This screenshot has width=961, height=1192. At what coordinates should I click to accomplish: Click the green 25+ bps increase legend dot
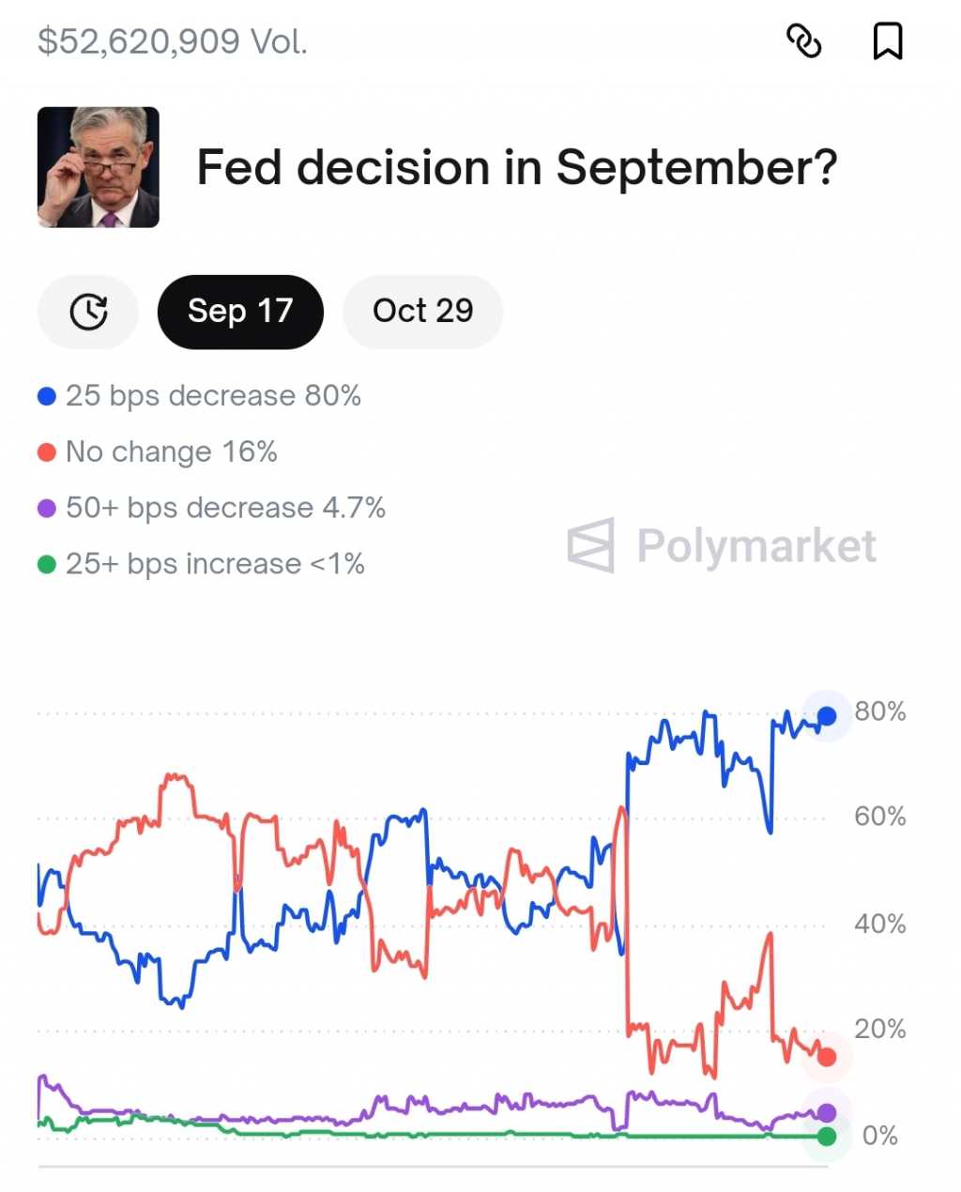47,565
